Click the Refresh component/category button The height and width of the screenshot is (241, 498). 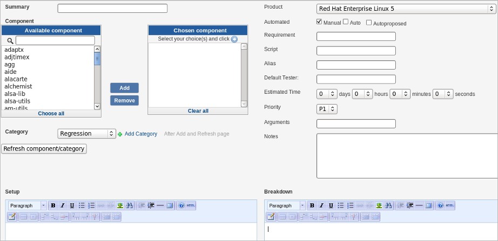pyautogui.click(x=44, y=148)
